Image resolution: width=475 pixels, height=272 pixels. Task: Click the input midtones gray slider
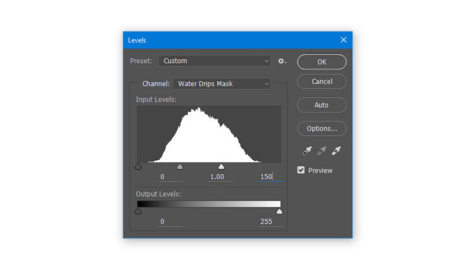tap(180, 167)
